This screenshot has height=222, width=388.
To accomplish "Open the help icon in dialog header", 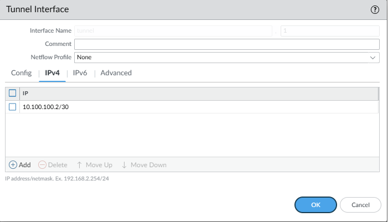I will click(x=374, y=11).
